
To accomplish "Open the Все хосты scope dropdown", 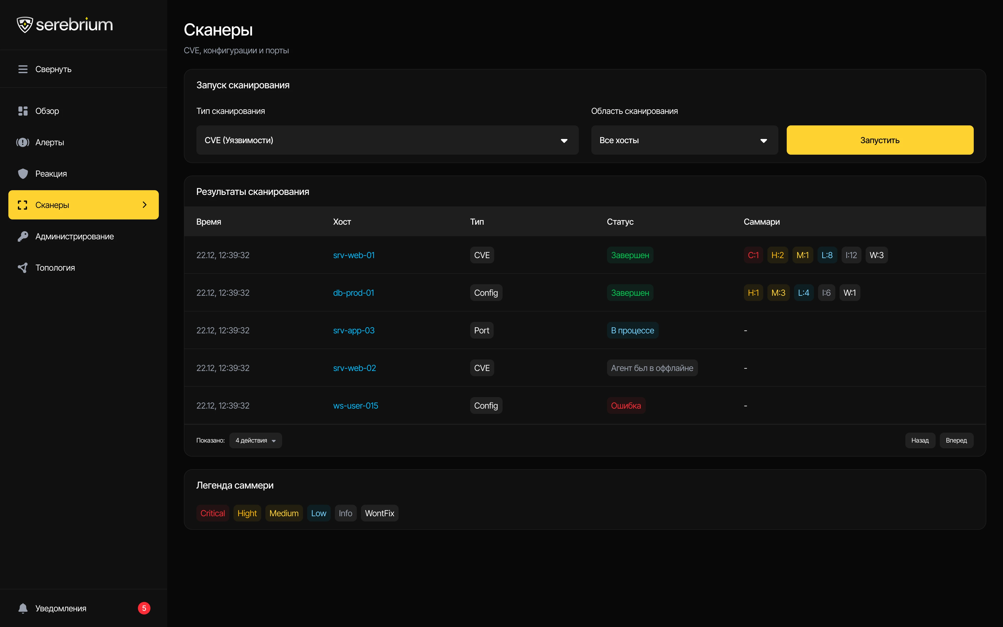I will [x=684, y=140].
